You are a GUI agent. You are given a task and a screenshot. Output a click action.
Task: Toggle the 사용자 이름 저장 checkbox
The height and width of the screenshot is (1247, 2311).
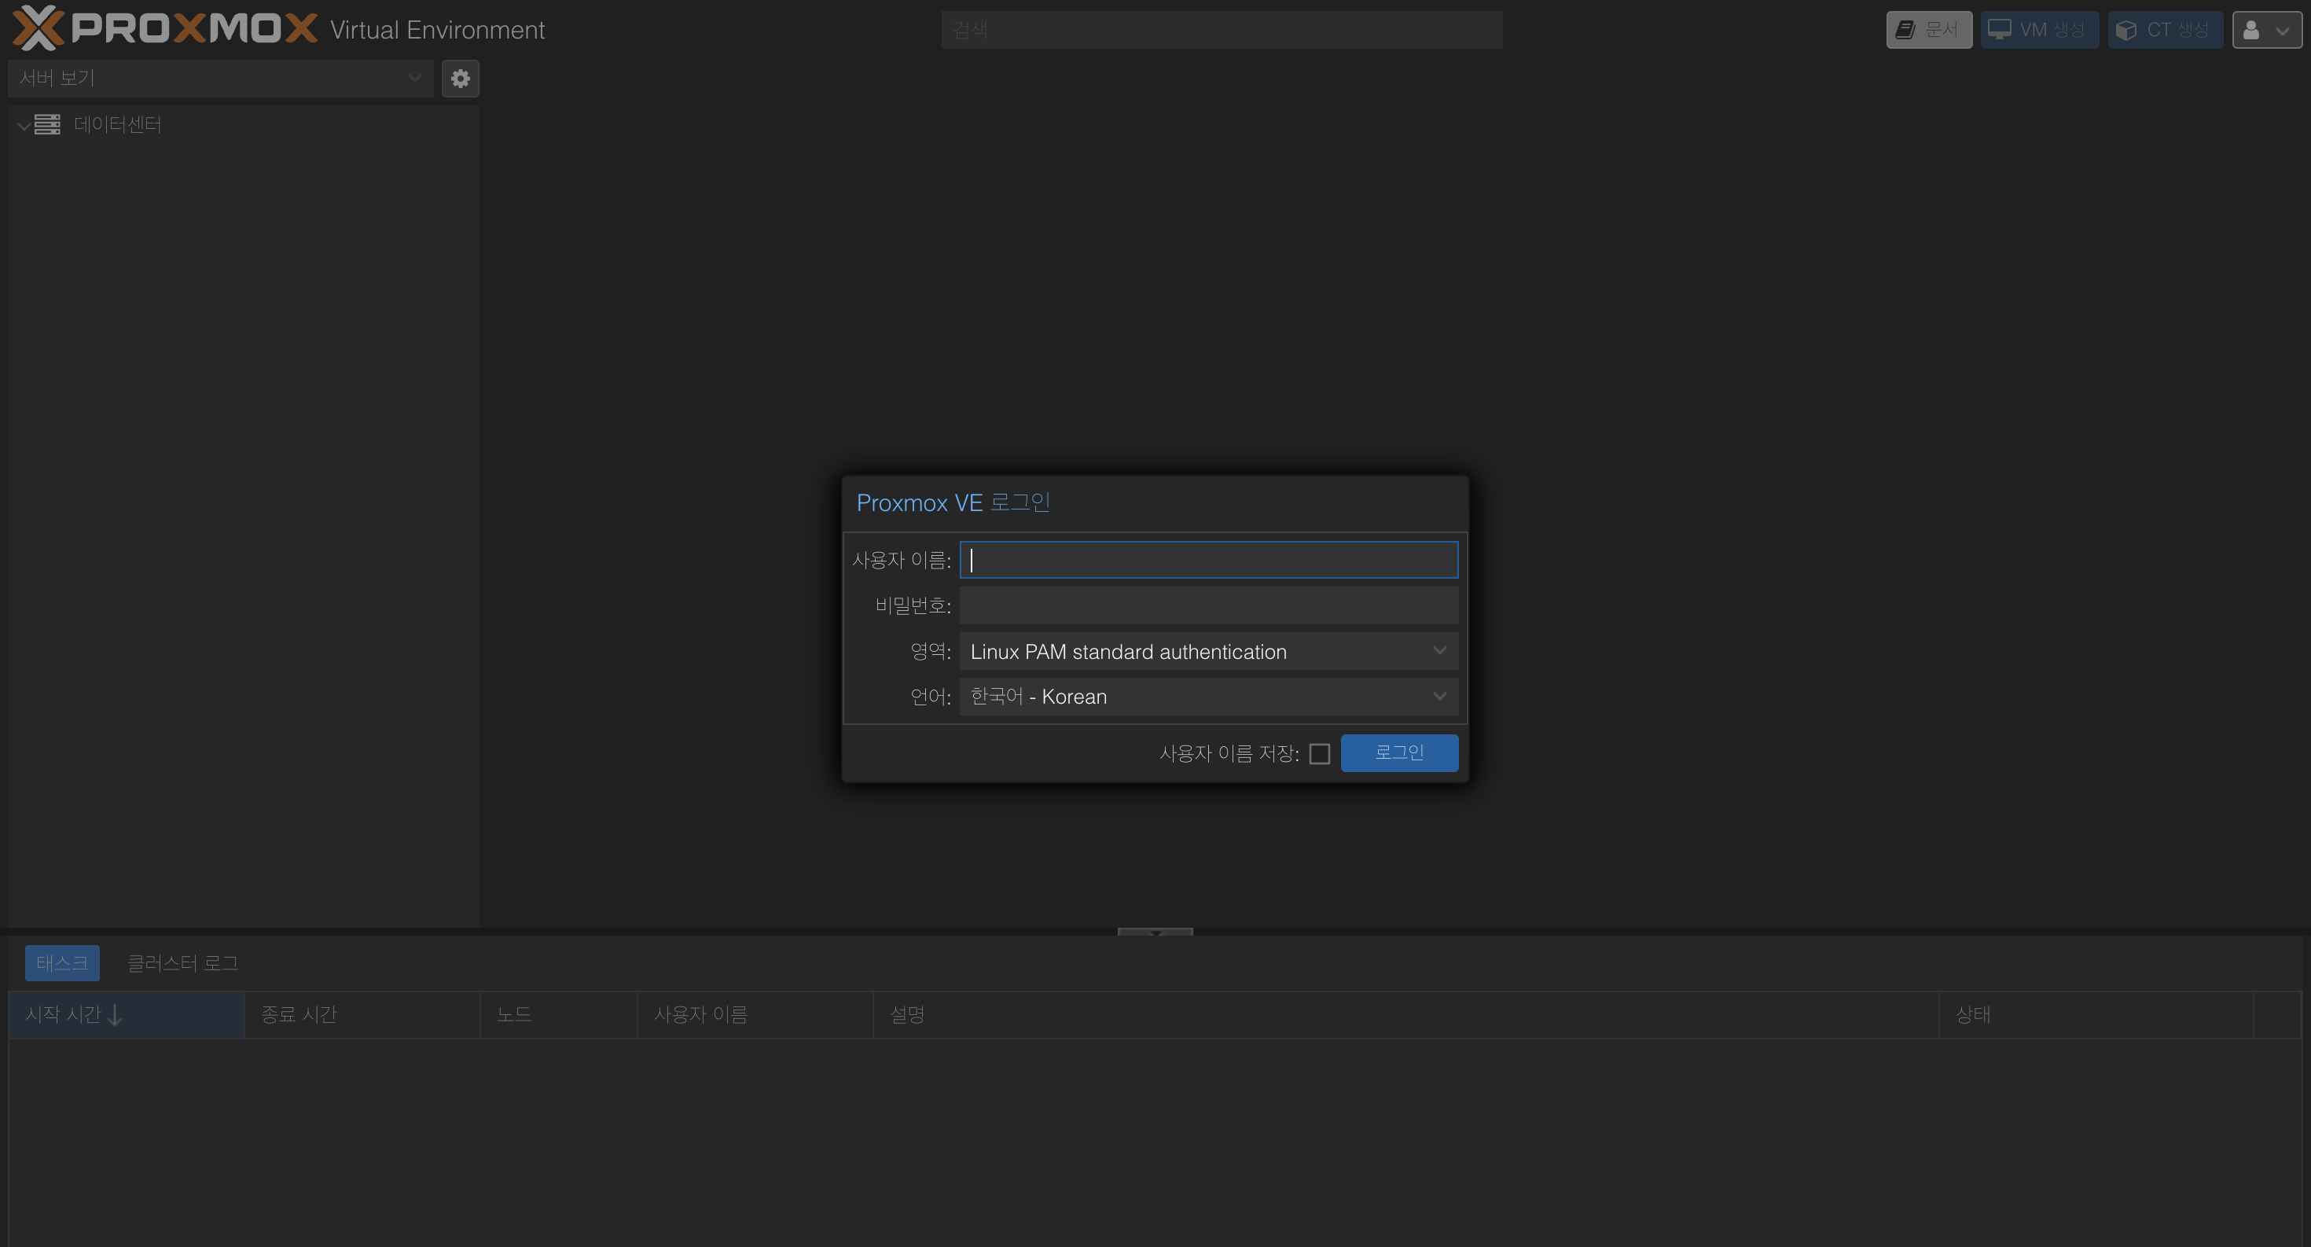click(x=1320, y=755)
